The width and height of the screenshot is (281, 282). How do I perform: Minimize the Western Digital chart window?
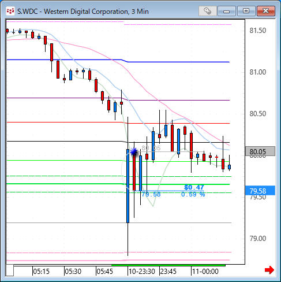227,11
